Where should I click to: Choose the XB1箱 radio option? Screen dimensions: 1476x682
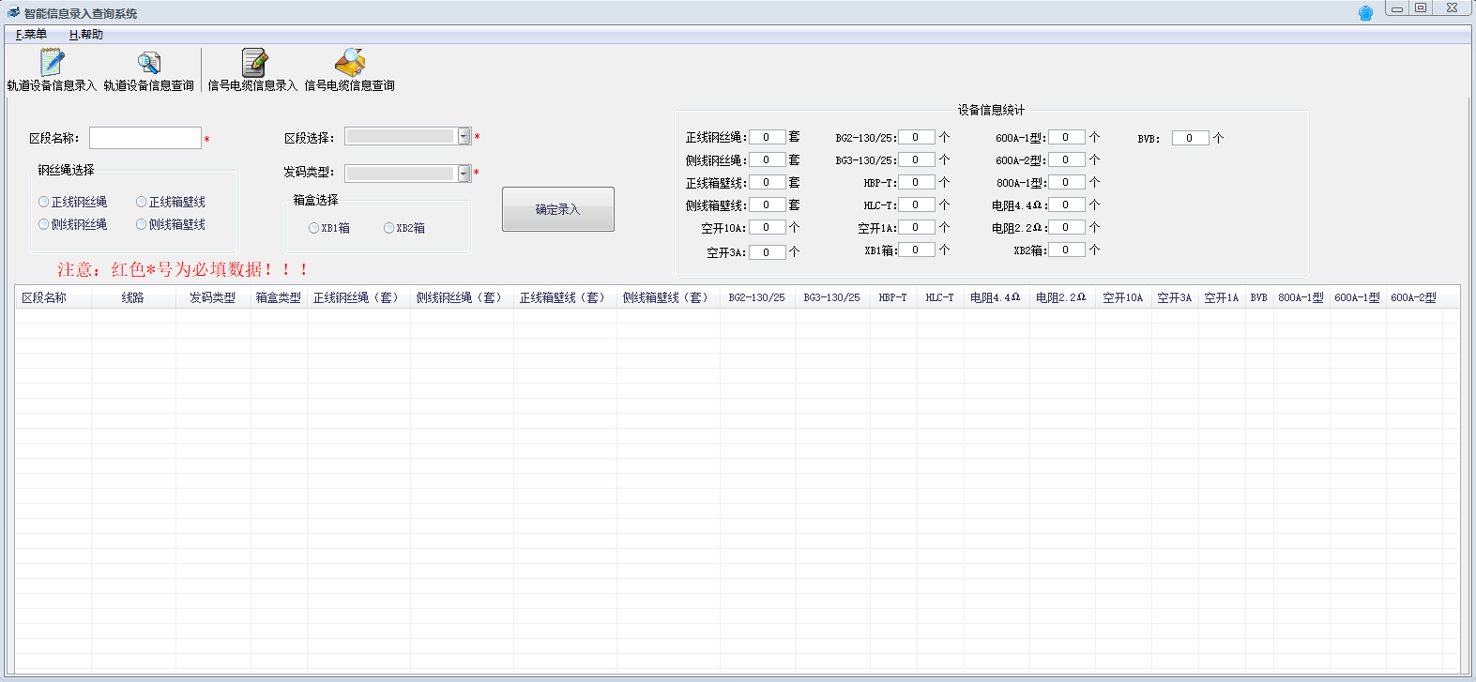click(x=314, y=228)
